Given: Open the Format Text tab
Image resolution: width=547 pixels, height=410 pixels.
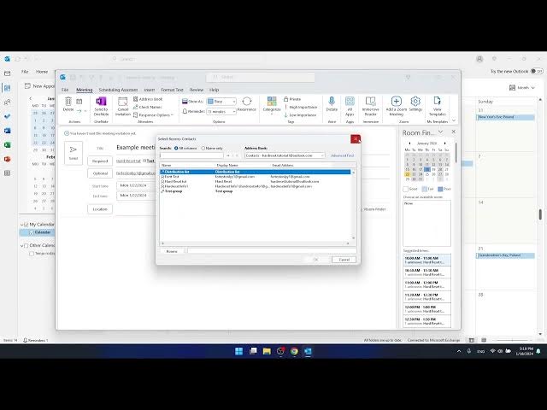Looking at the screenshot, I should [x=172, y=90].
